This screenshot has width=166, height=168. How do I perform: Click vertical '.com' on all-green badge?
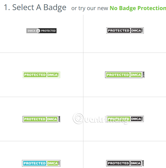click(59, 75)
